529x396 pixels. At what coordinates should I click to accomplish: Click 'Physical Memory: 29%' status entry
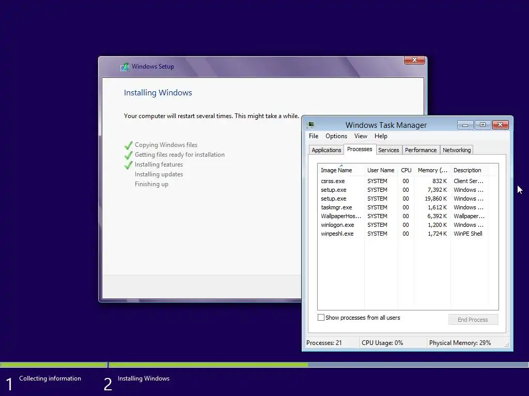(x=460, y=343)
